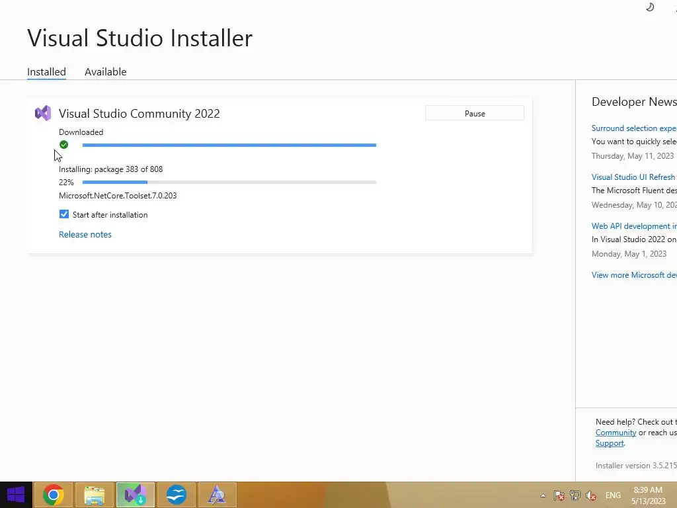Click the Developer News heading
The image size is (677, 508).
(634, 102)
